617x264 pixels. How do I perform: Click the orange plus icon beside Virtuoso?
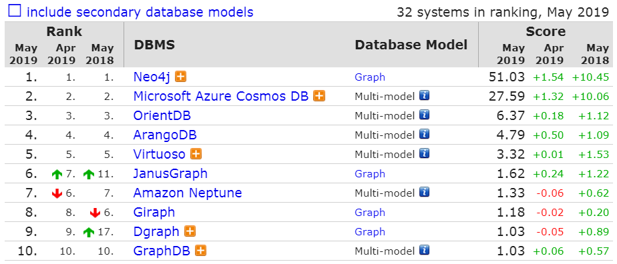pos(196,153)
